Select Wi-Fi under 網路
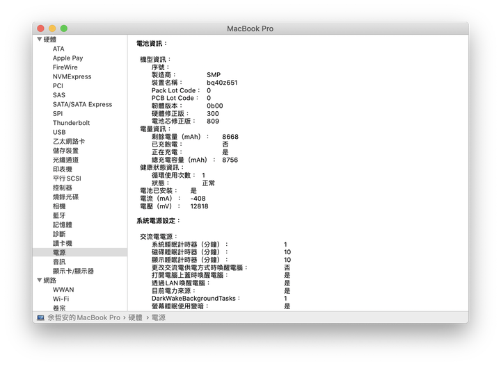Viewport: 501px width, 366px height. (x=61, y=299)
